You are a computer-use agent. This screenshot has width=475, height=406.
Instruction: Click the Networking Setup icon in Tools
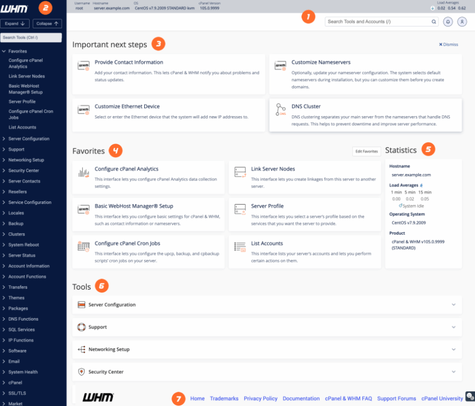81,350
